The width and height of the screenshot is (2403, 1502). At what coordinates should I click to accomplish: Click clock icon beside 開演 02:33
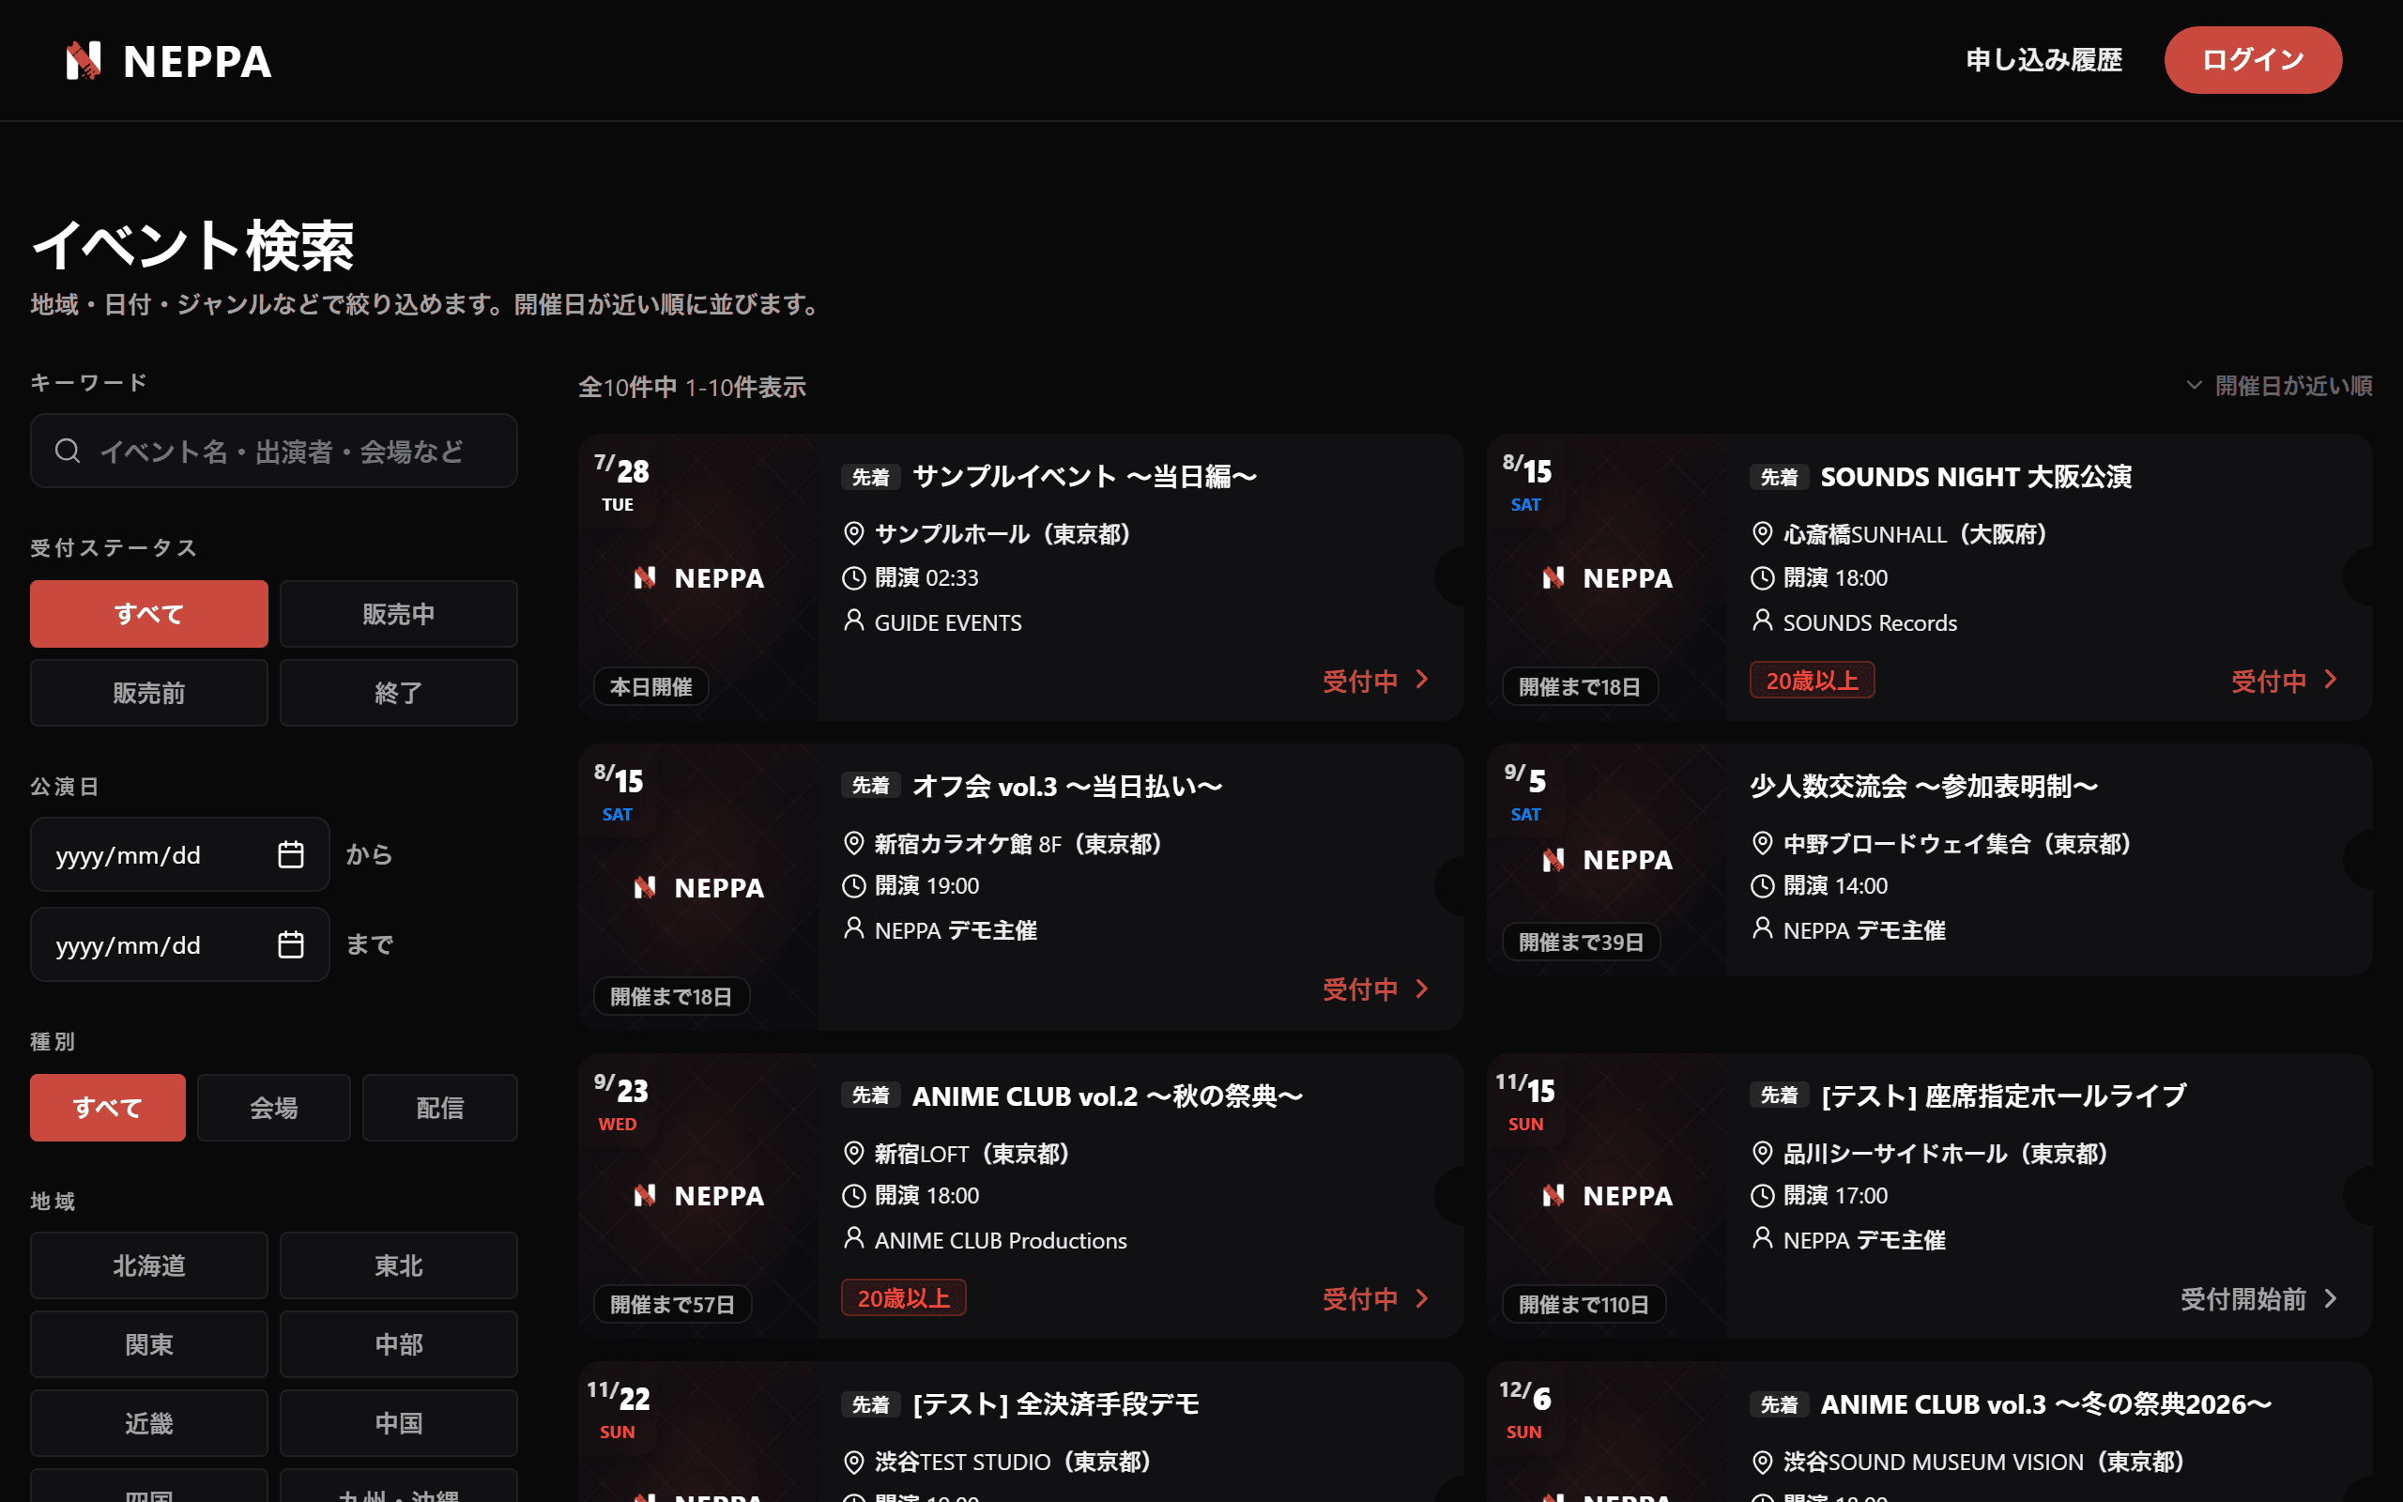click(x=853, y=577)
